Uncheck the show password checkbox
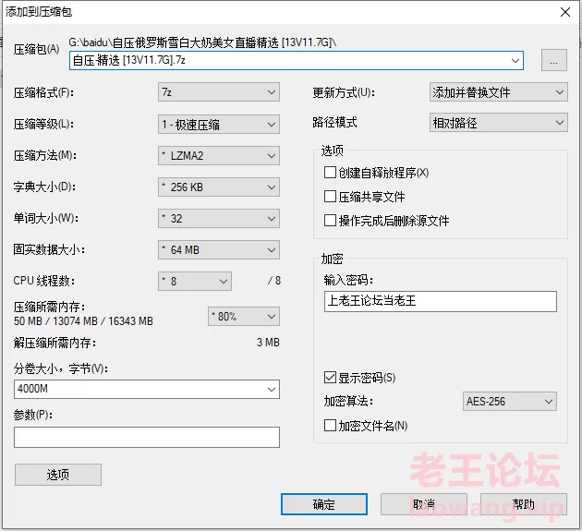Screen dimensions: 582x531 point(330,378)
